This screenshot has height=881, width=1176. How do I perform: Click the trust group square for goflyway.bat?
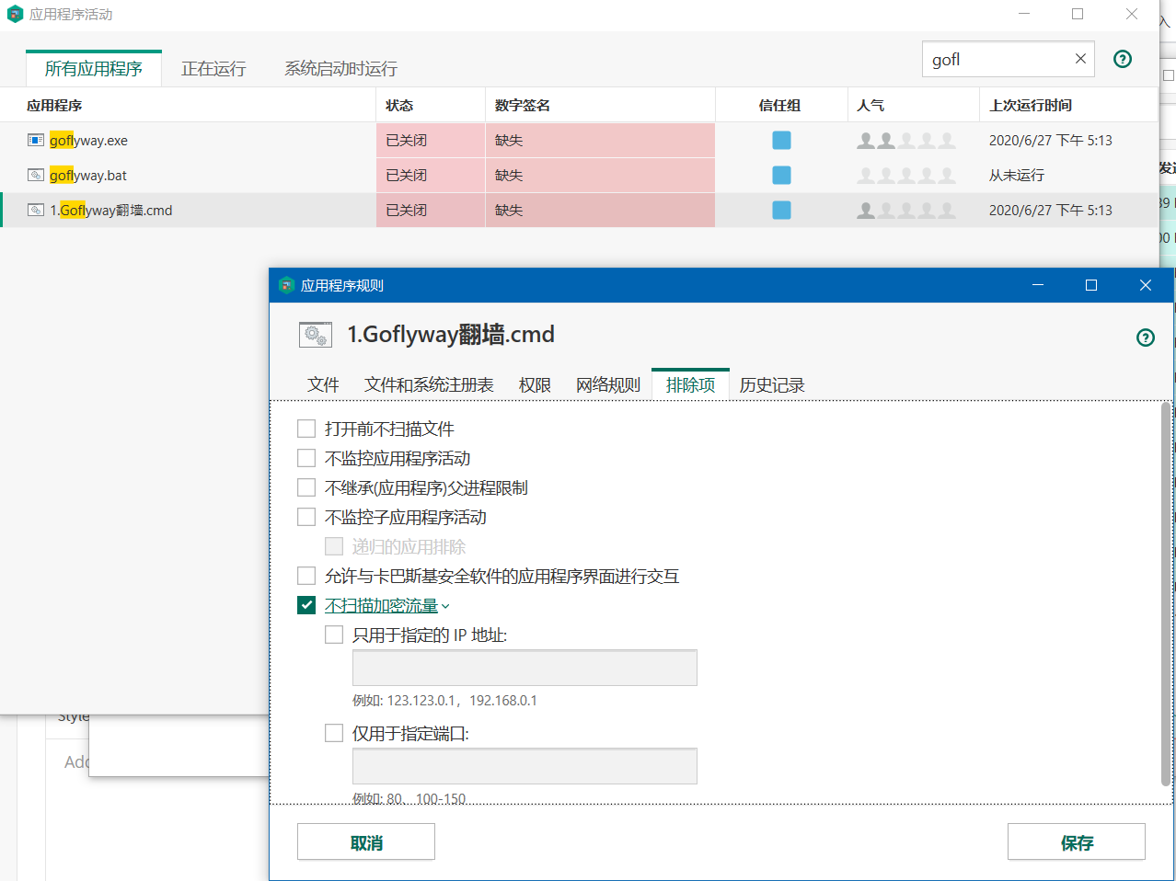point(781,175)
